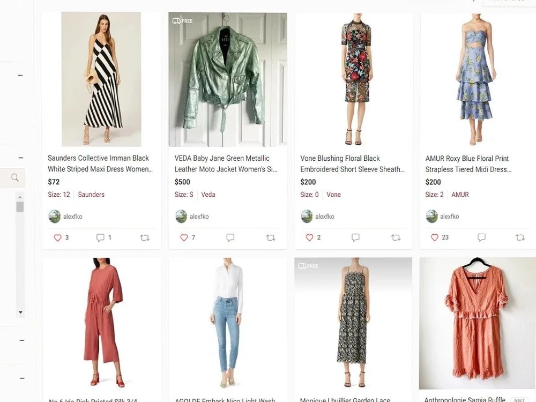Click the scrollbar down arrow in the sidebar
536x402 pixels.
pos(20,312)
